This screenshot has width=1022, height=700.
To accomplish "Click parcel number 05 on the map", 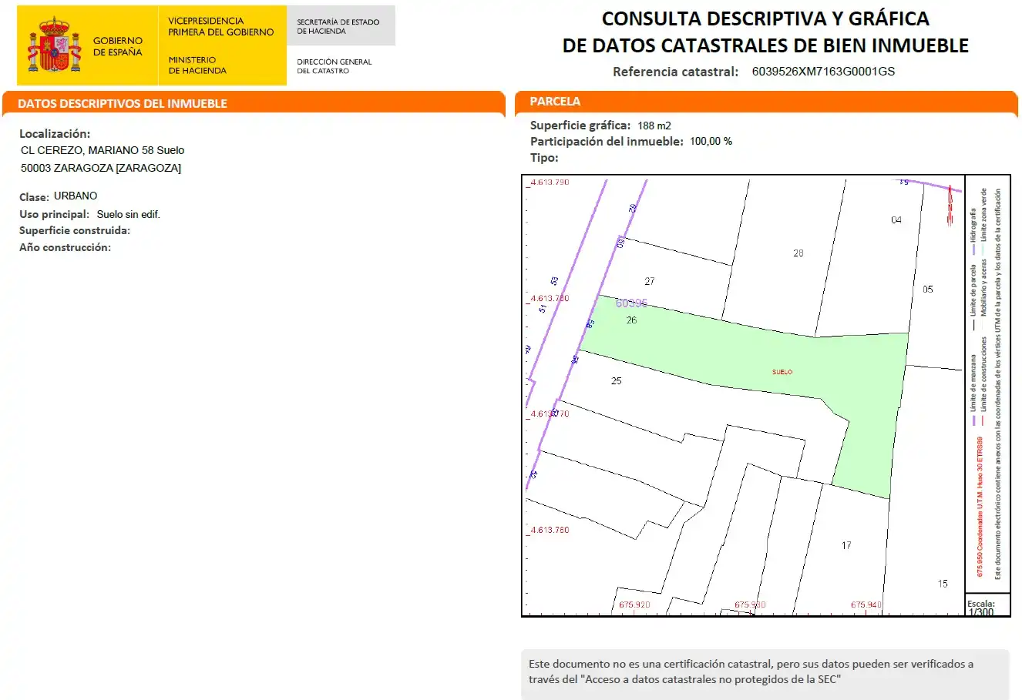I will (927, 289).
